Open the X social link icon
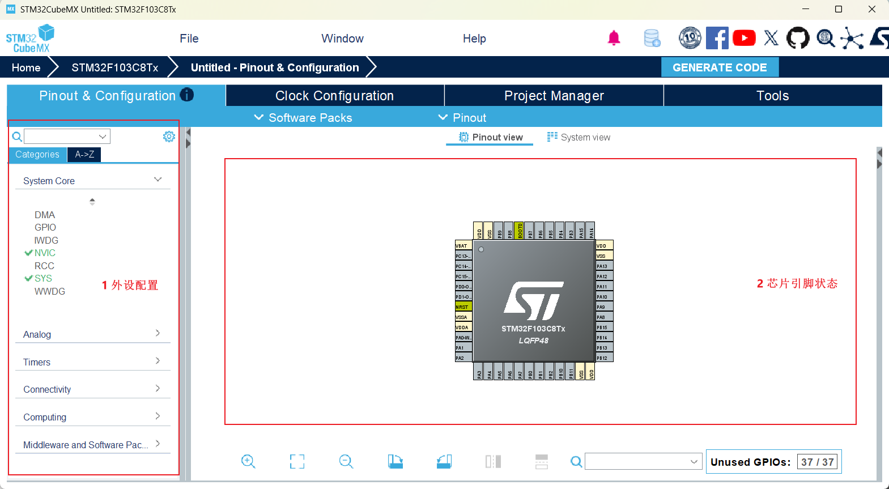Viewport: 889px width, 489px height. coord(771,38)
